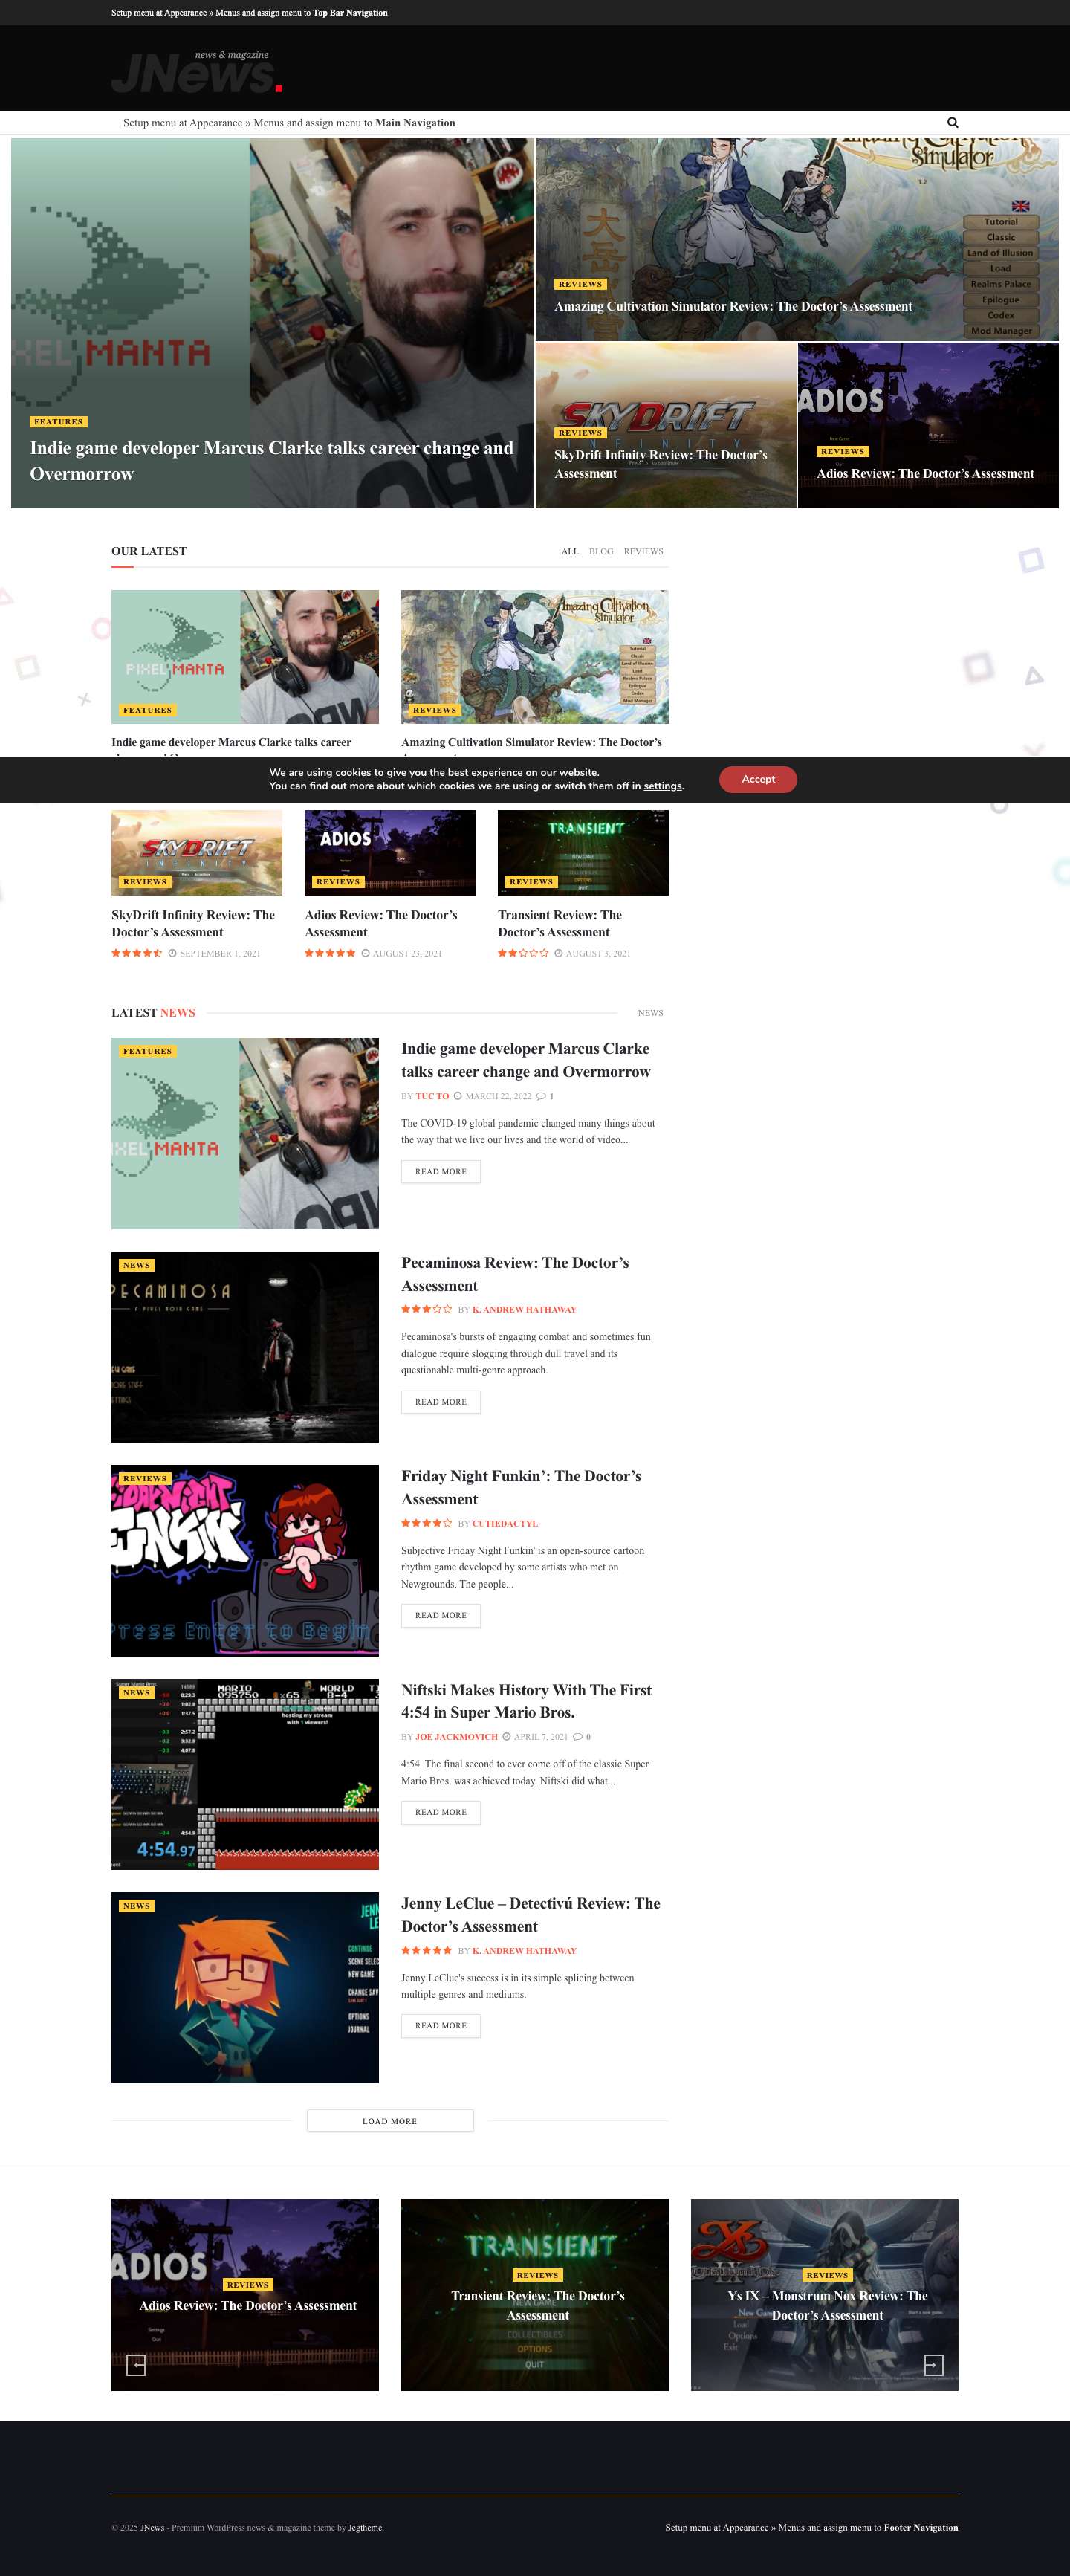Viewport: 1070px width, 2576px height.
Task: Open the large hero Marcus Clarke headline
Action: pos(272,461)
